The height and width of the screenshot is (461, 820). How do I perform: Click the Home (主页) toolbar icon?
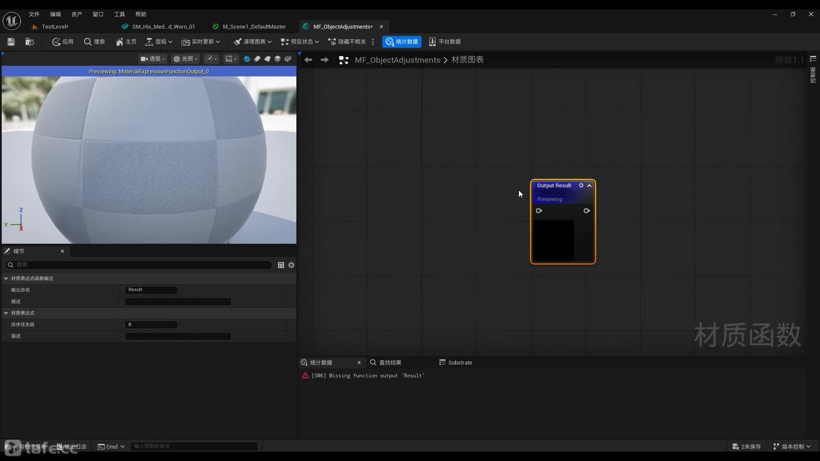click(x=126, y=41)
